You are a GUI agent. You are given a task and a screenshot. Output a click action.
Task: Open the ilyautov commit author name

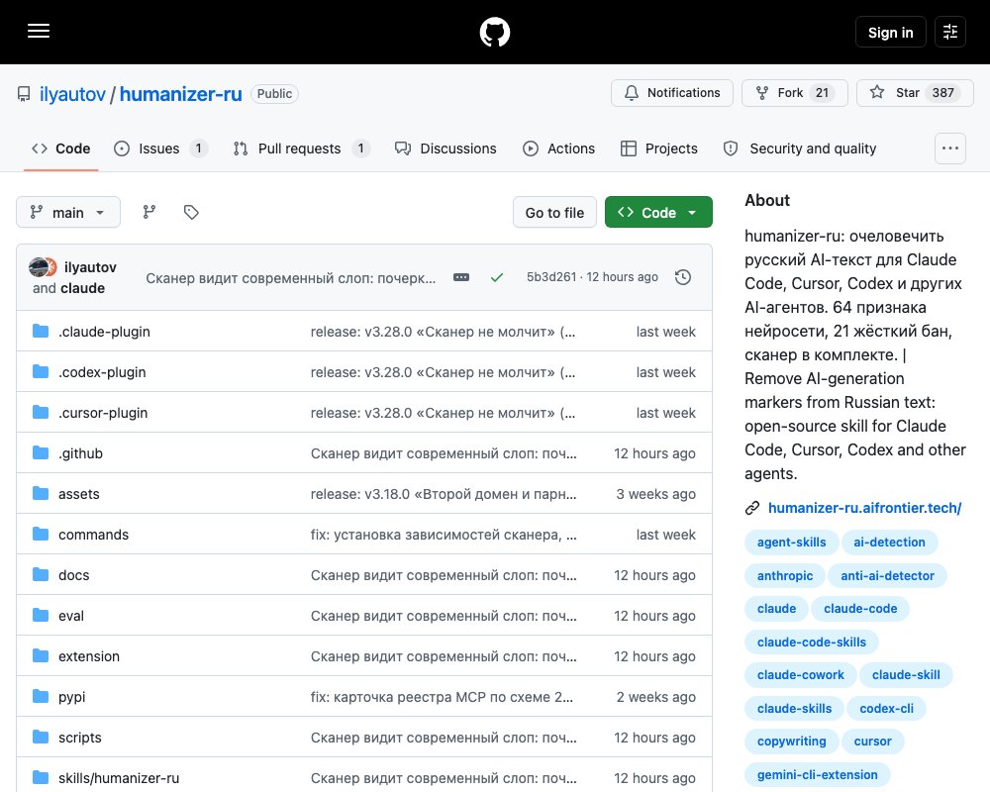coord(90,267)
